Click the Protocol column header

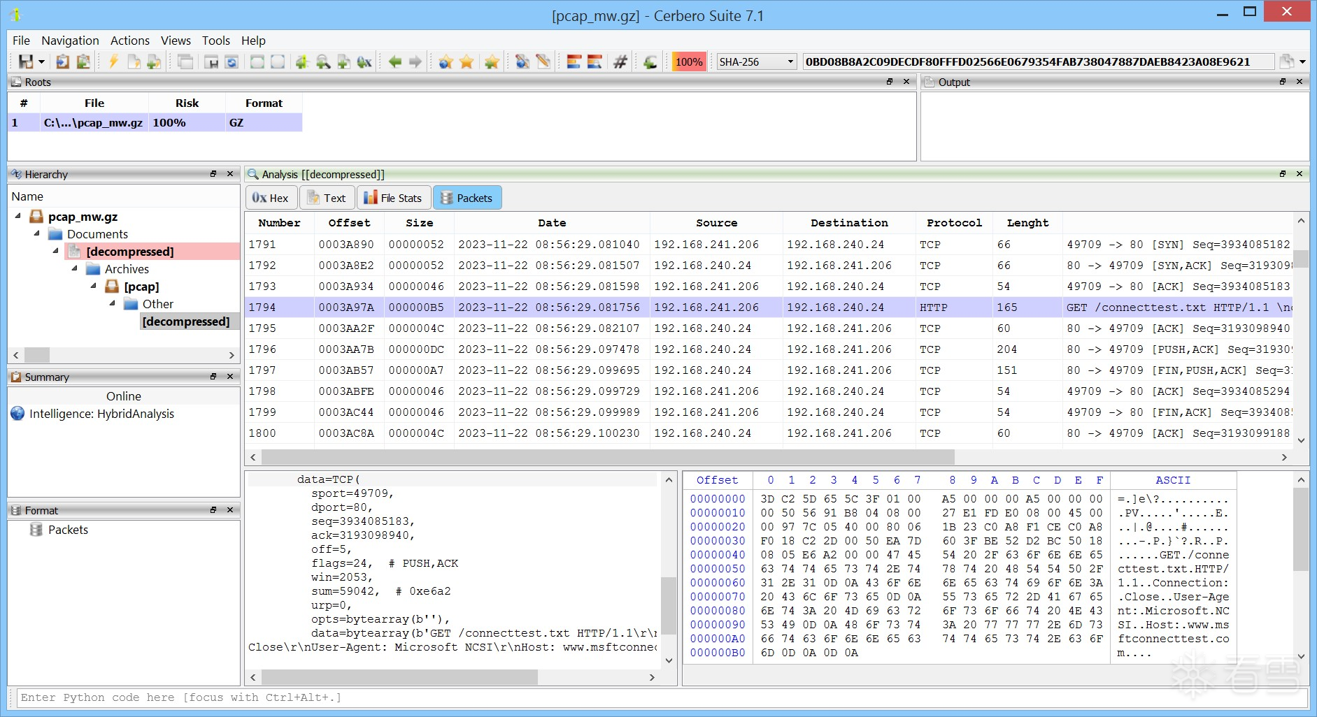point(954,223)
